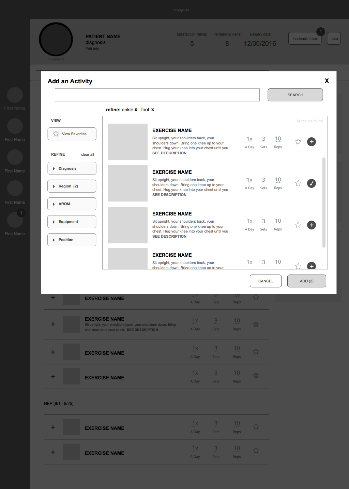
Task: Uncheck the selected second exercise checkmark
Action: tap(312, 183)
